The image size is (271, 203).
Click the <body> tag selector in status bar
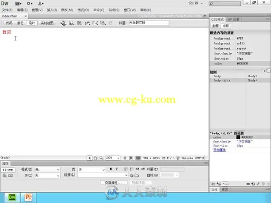[5, 158]
